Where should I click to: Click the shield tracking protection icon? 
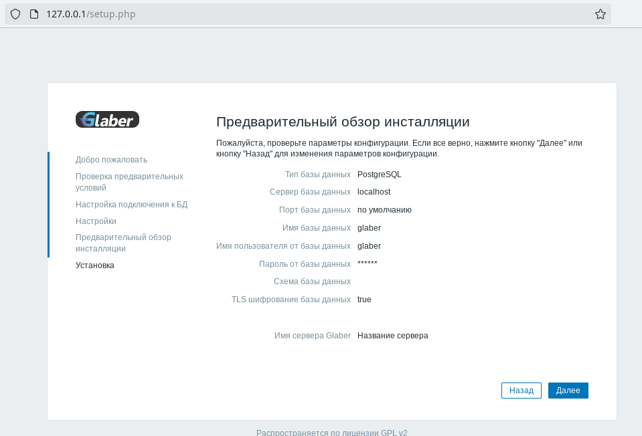click(15, 14)
